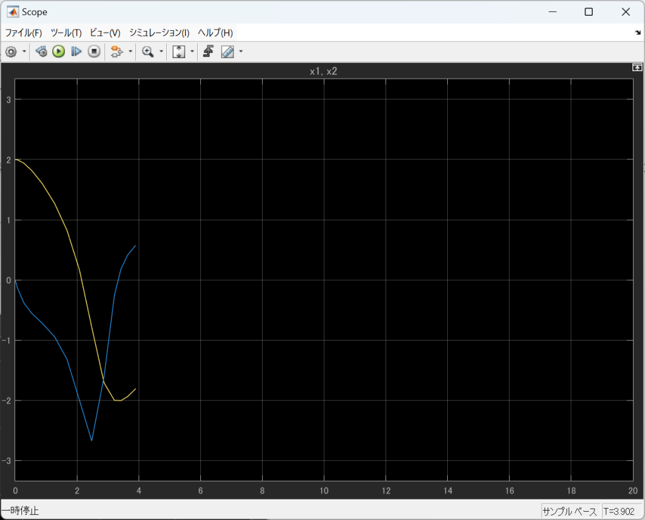Click the dock arrow at menu bar right

tap(637, 33)
